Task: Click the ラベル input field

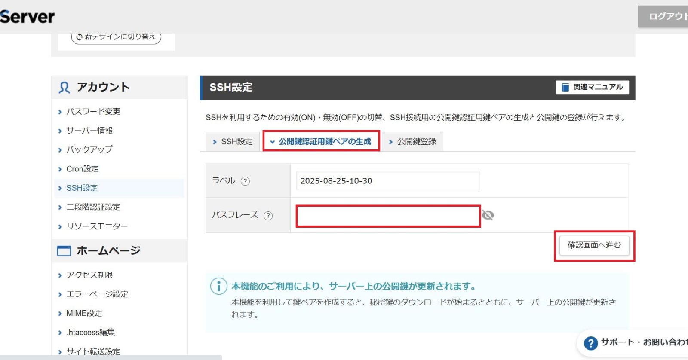Action: click(x=388, y=181)
